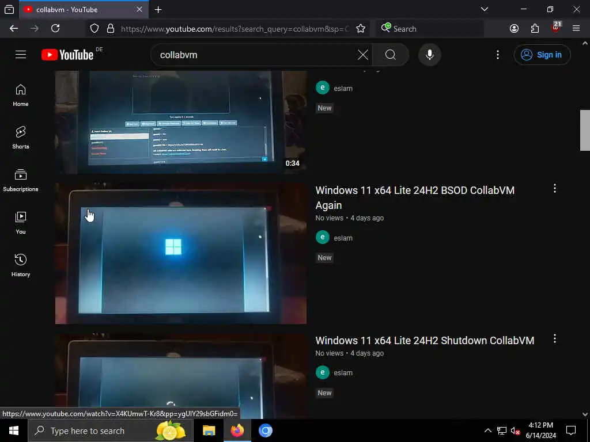
Task: Open Firefox taskbar icon
Action: click(237, 430)
